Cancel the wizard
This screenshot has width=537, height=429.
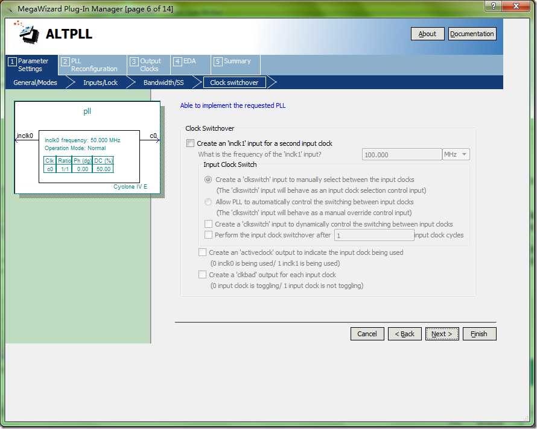(367, 334)
